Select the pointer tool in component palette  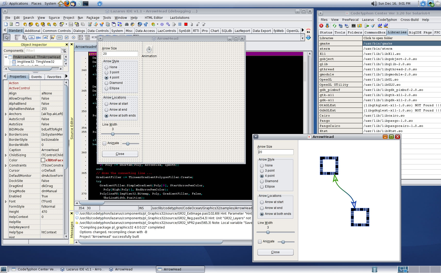pos(7,38)
